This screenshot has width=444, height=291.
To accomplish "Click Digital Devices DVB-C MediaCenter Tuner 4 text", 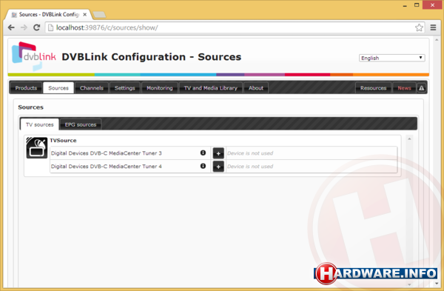I will coord(106,167).
